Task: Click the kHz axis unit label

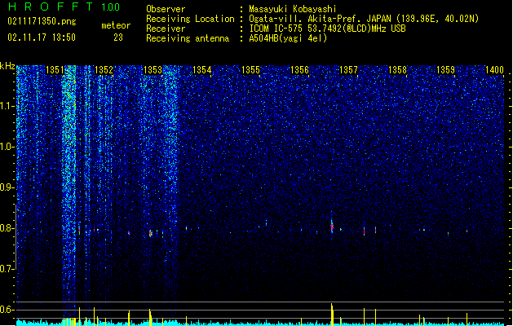Action: [x=7, y=66]
